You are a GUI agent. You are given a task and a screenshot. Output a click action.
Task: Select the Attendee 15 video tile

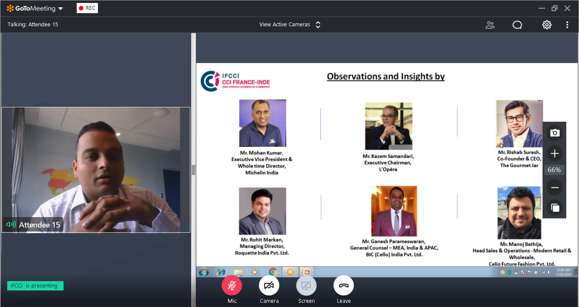(96, 170)
